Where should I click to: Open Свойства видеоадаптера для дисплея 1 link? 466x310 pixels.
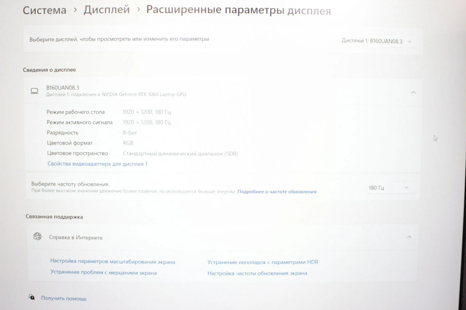coord(98,164)
